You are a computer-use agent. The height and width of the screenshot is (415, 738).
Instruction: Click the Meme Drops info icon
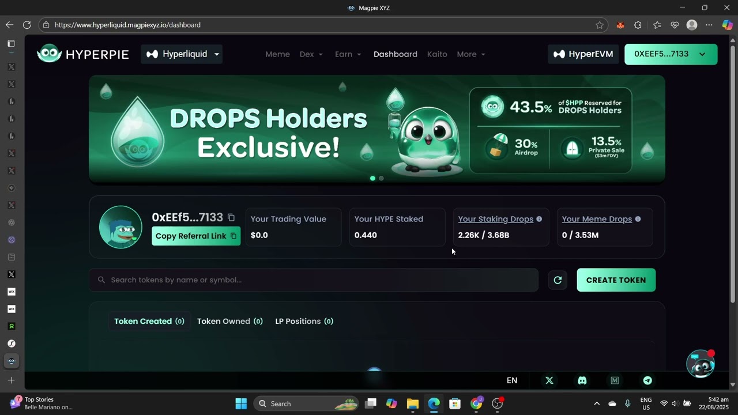(638, 219)
